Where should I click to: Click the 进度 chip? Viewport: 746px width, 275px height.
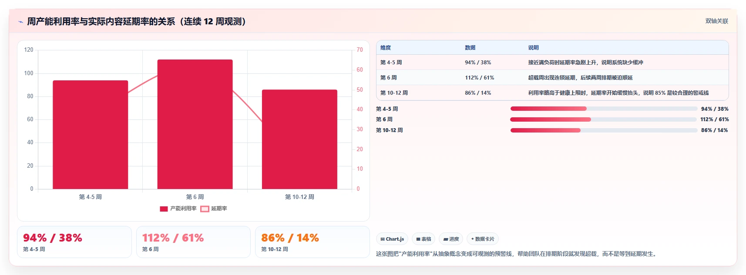tap(451, 239)
